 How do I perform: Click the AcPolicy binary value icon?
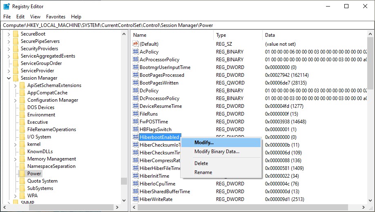click(x=136, y=51)
